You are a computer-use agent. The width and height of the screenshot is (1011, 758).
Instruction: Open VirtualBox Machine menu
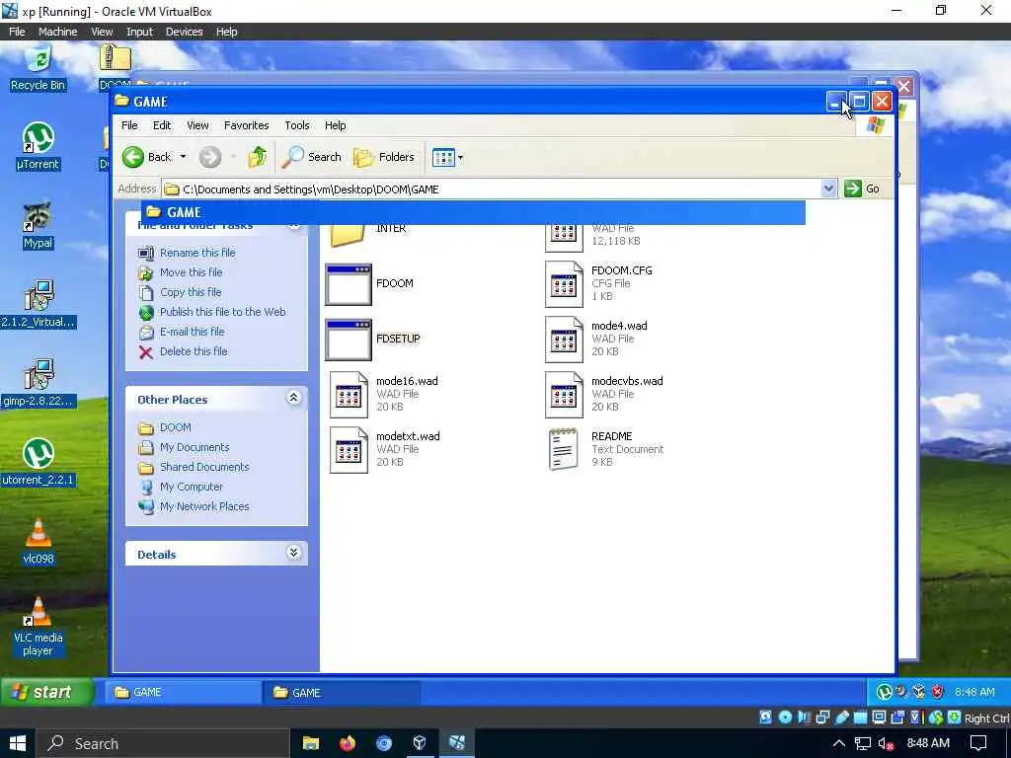coord(57,32)
